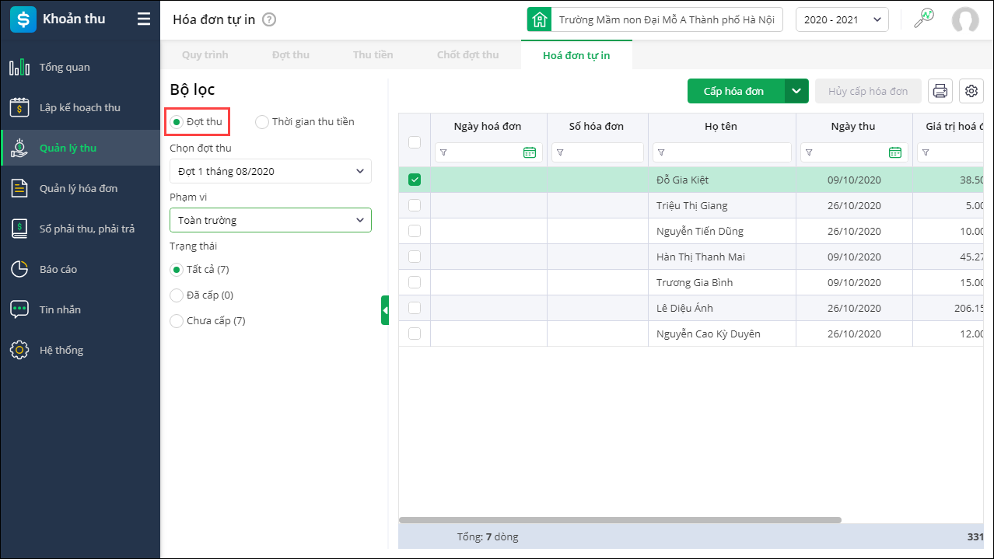Select the Chưa cấp (7) status
The image size is (994, 559).
click(177, 321)
